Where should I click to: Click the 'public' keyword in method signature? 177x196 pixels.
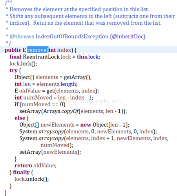coord(13,50)
